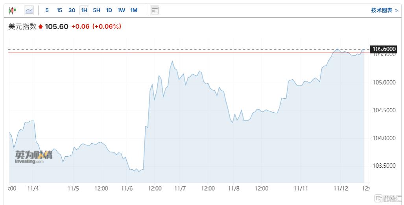This screenshot has height=205, width=404.
Task: Open the 技术图表 link
Action: [384, 10]
